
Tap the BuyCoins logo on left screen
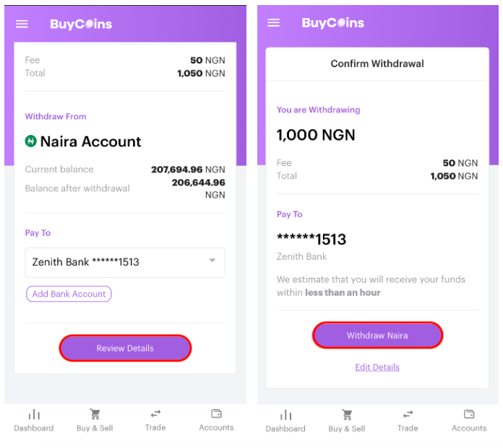(x=81, y=24)
